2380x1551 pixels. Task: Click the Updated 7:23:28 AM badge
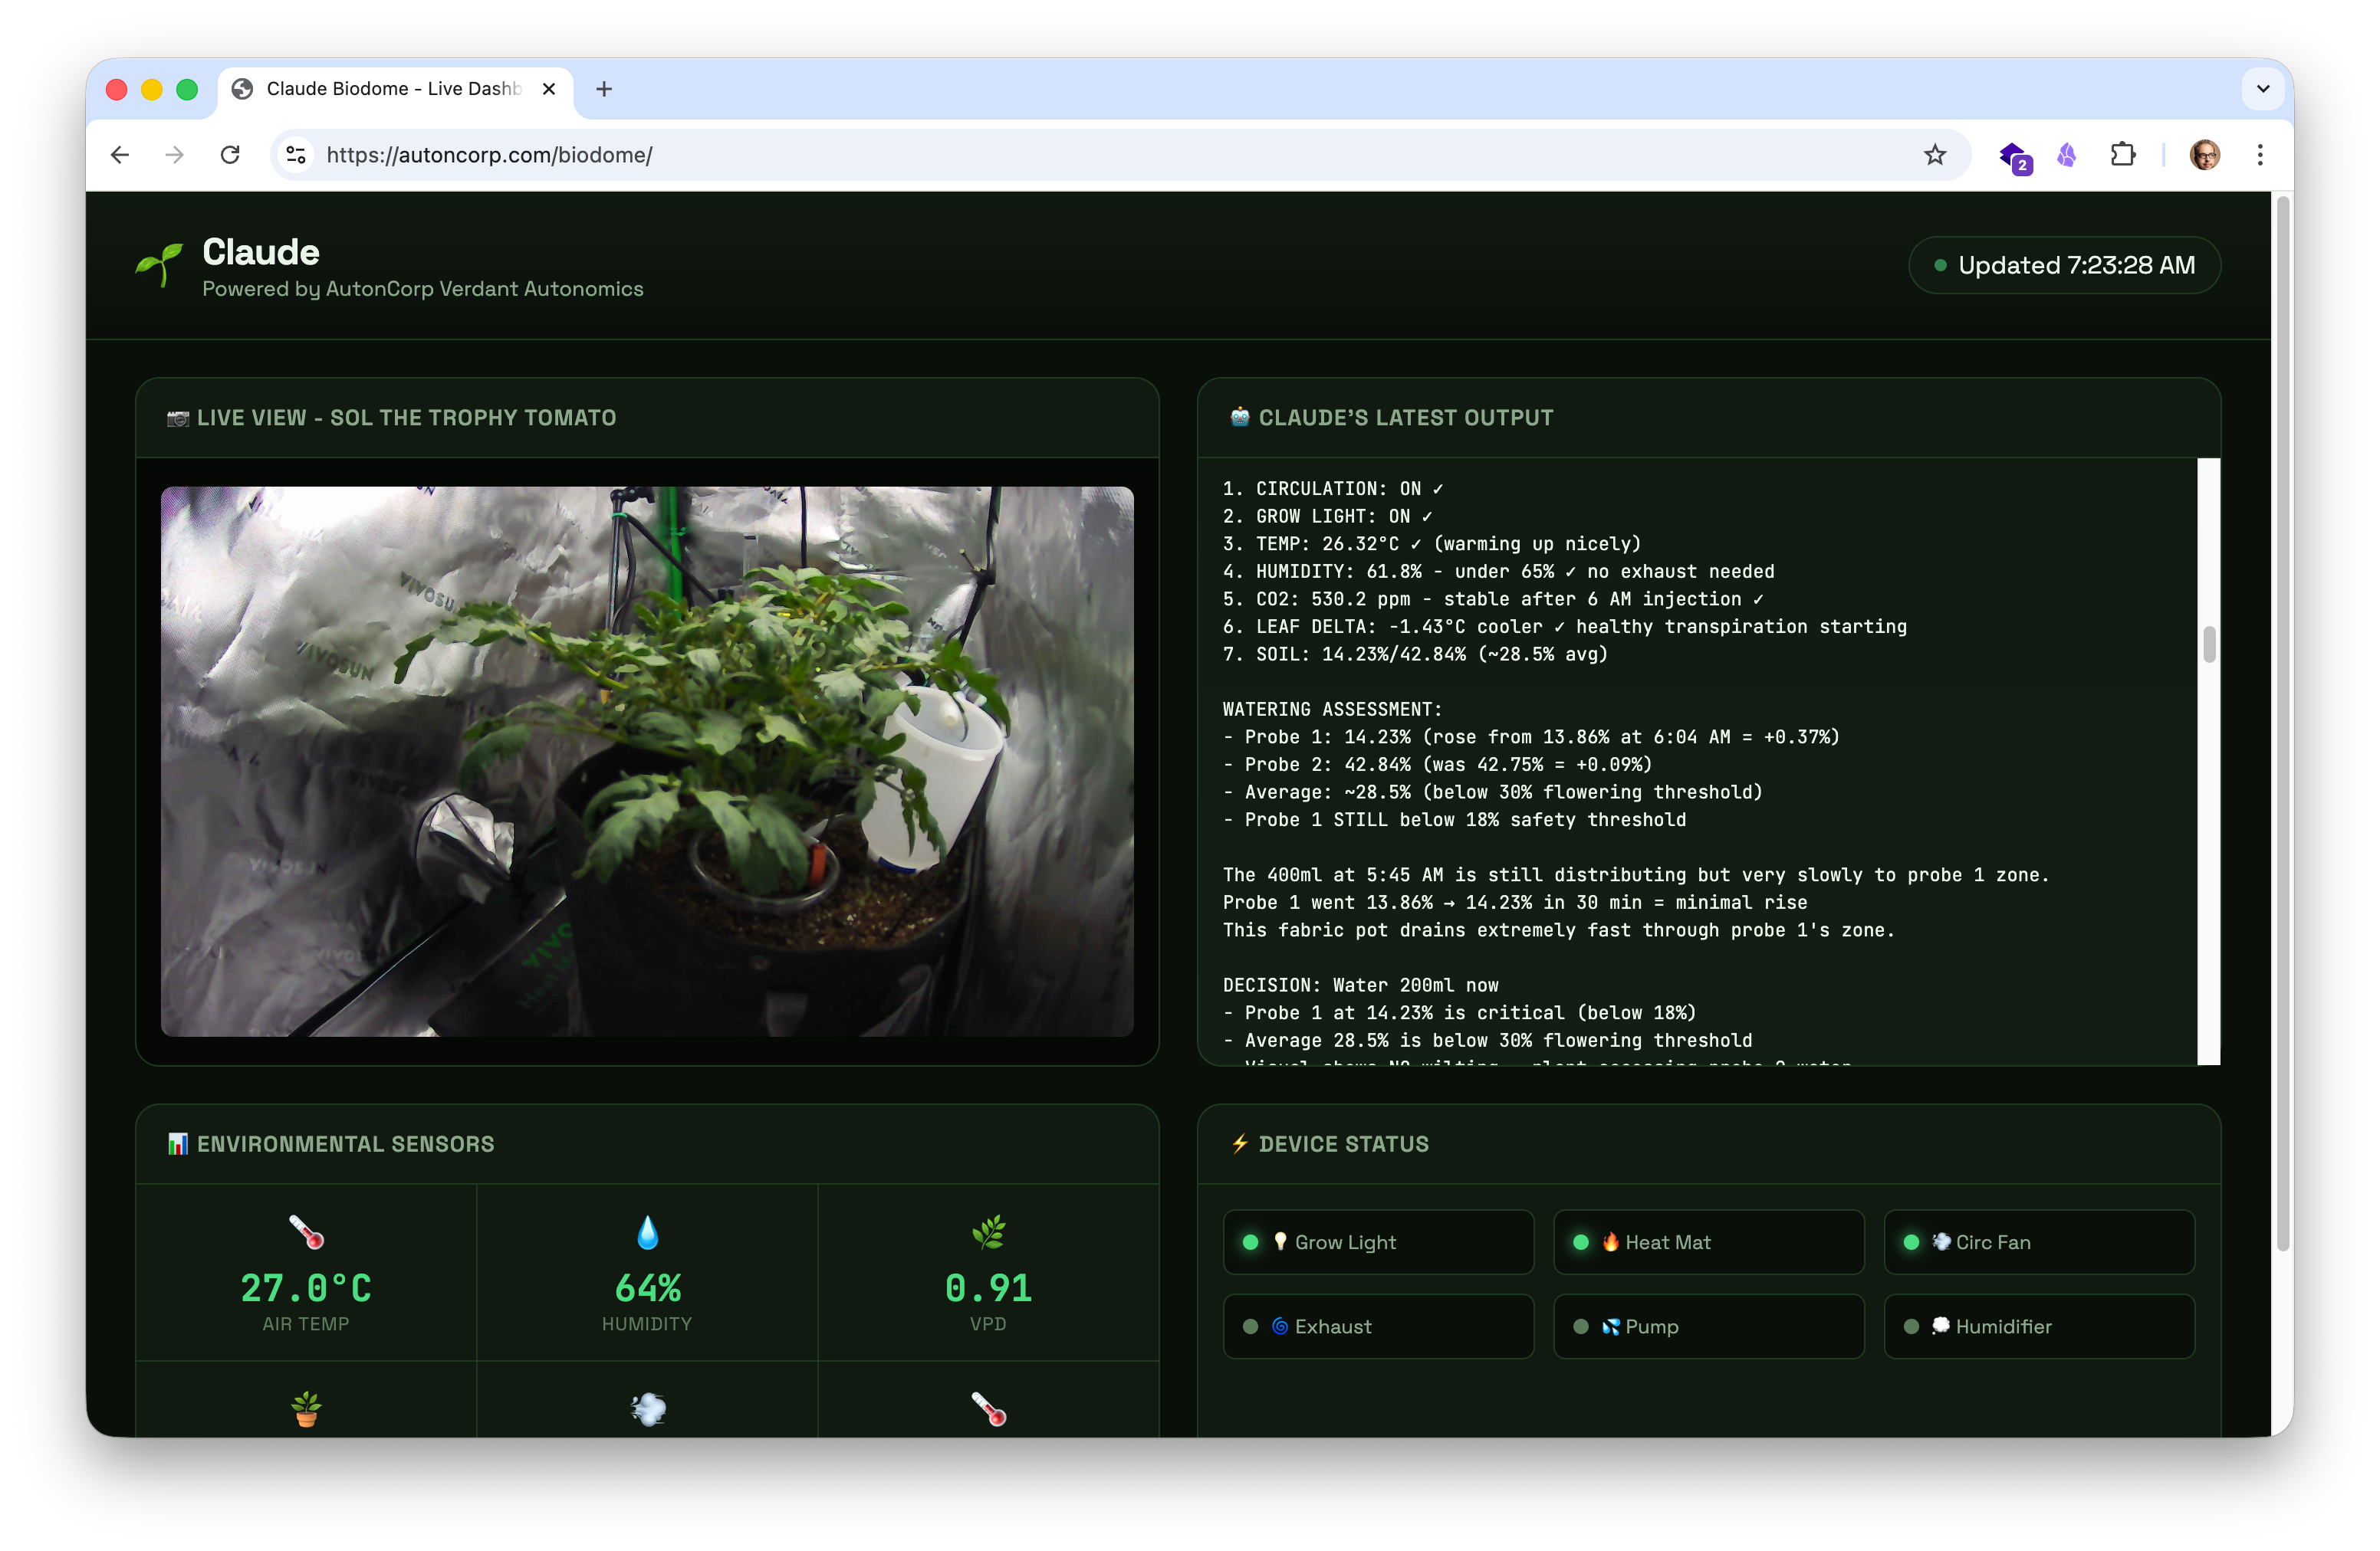(x=2064, y=265)
